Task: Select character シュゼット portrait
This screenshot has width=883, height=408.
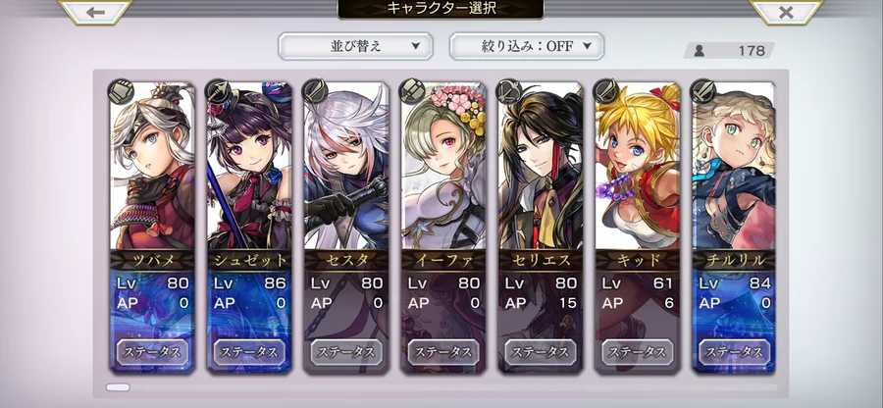Action: pos(249,166)
